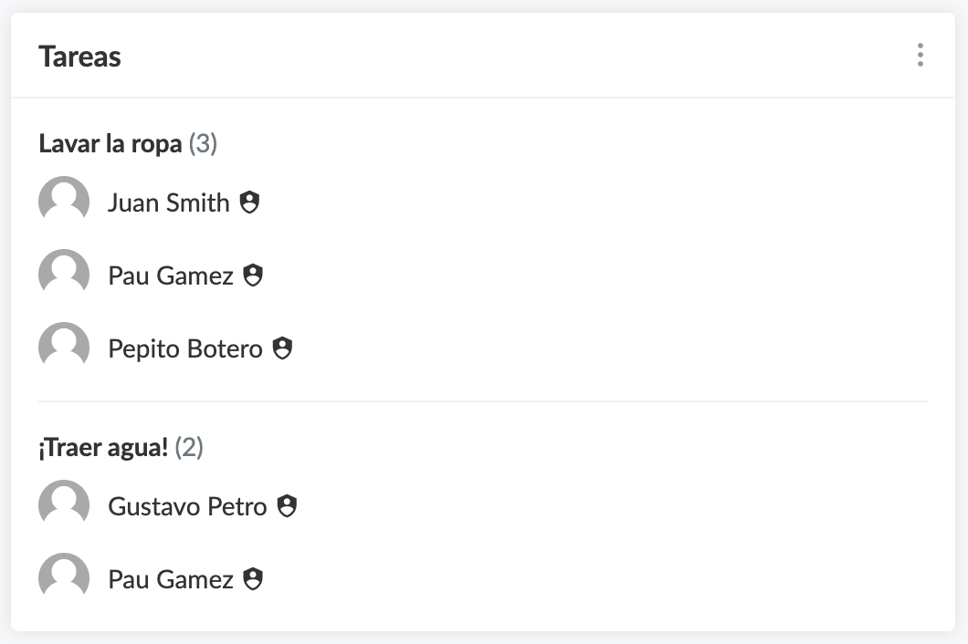The width and height of the screenshot is (968, 644).
Task: Click Pau Gamez's shield badge under ¡Traer agua!
Action: (253, 579)
